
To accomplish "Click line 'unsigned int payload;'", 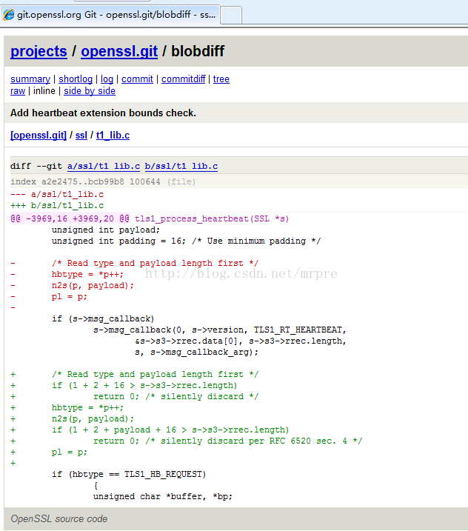I will coord(106,230).
